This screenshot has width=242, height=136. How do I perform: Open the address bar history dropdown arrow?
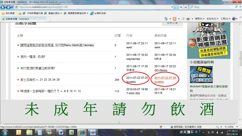(172, 7)
